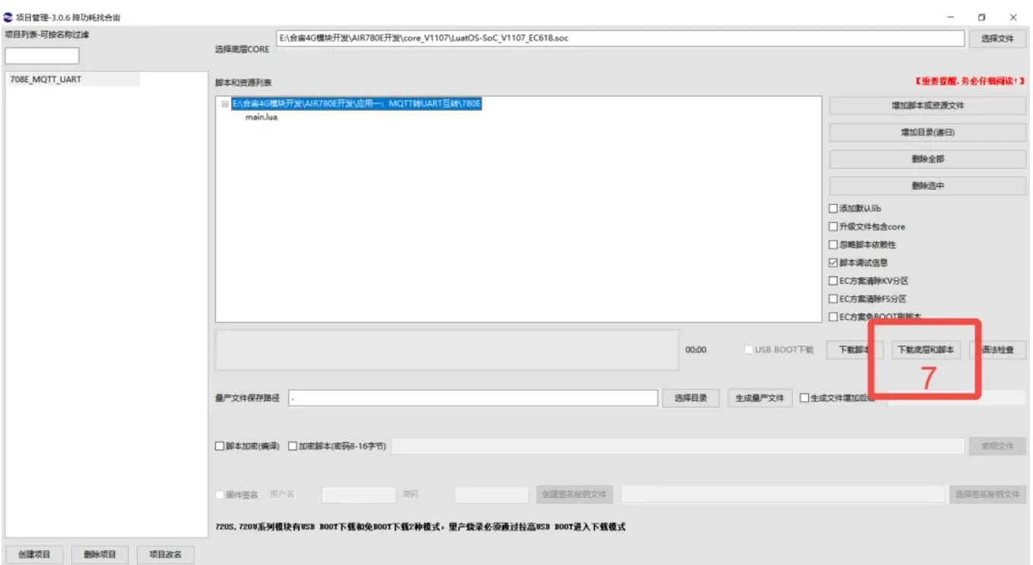Click the 下载底层和脚本 button
The height and width of the screenshot is (565, 1033).
pos(926,350)
